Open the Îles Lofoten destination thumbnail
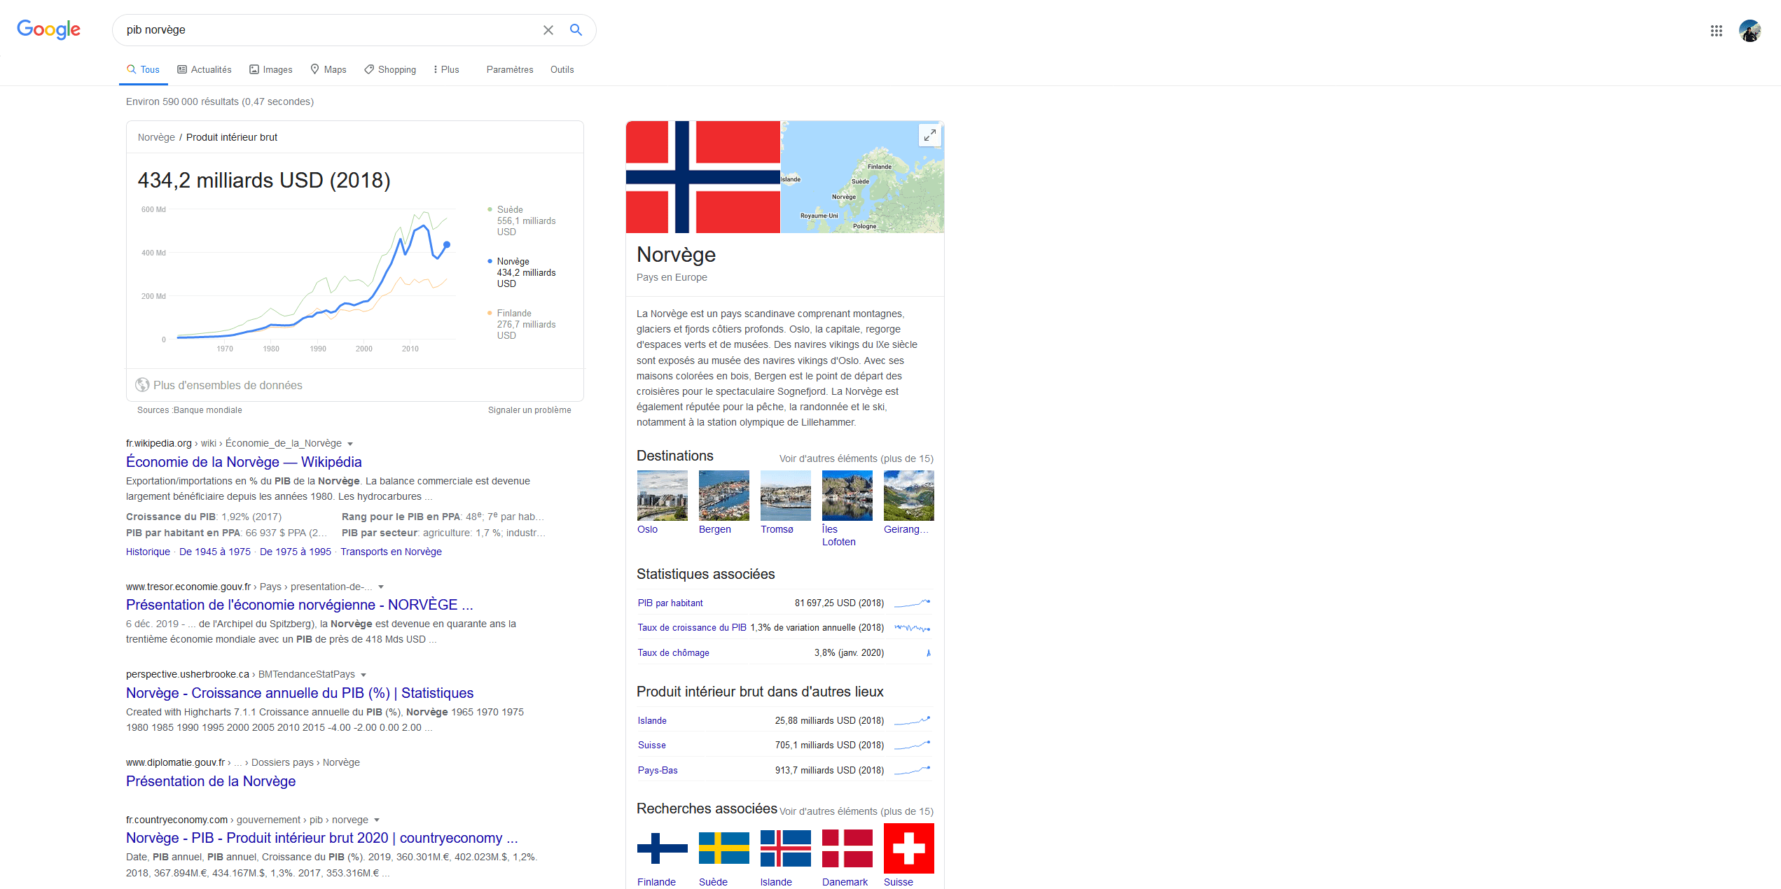This screenshot has width=1781, height=889. point(847,496)
